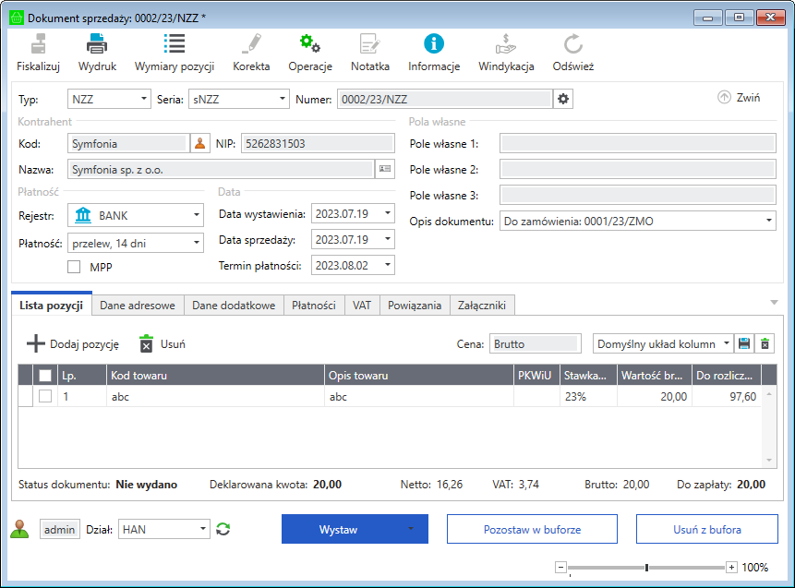The image size is (795, 588).
Task: Click numbering settings gear next to Numer
Action: [564, 99]
